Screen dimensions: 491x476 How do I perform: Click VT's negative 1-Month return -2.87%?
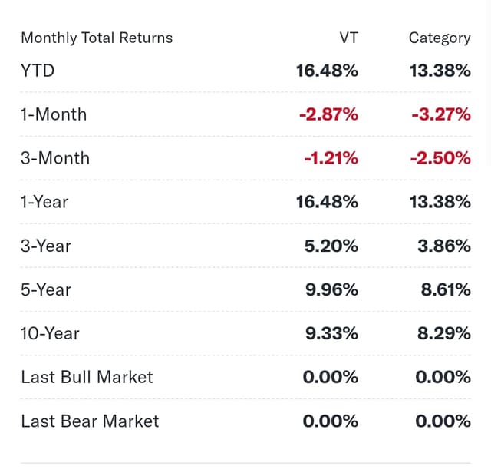pyautogui.click(x=328, y=114)
